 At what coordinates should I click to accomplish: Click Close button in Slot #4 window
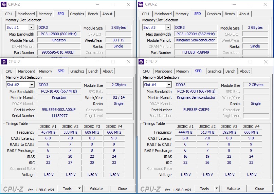point(259,189)
